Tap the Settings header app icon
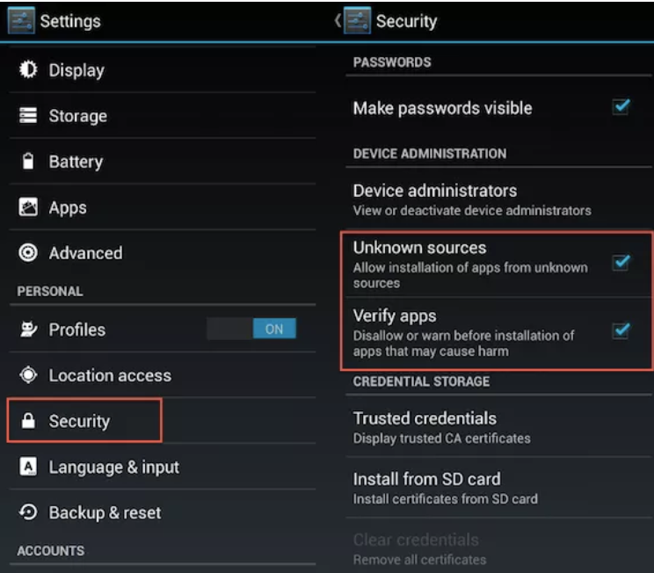The width and height of the screenshot is (654, 573). coord(21,21)
